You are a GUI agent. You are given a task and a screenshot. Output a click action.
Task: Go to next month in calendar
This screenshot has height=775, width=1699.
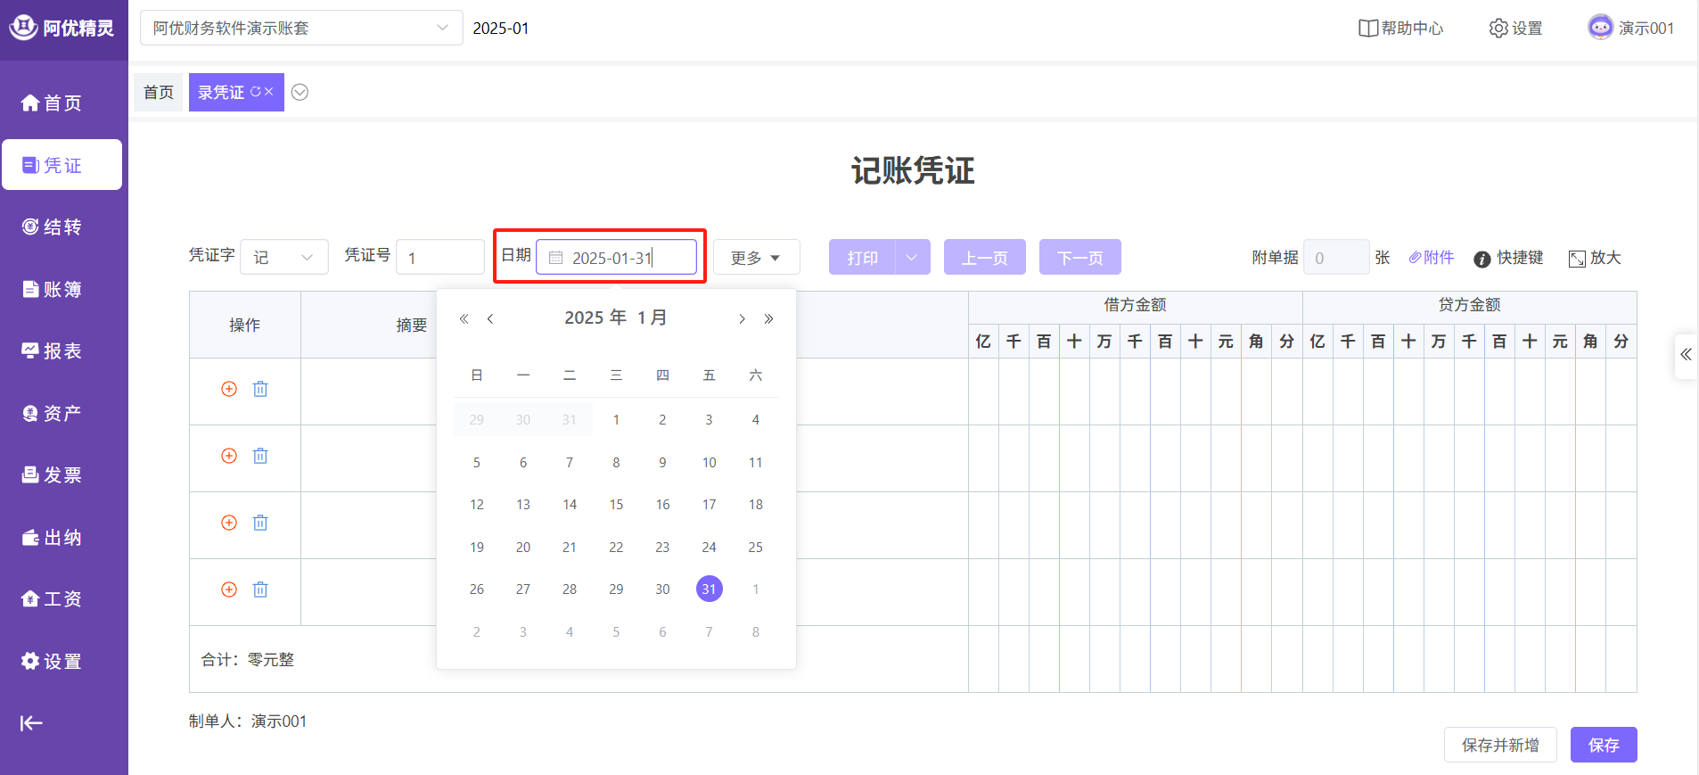[x=742, y=318]
